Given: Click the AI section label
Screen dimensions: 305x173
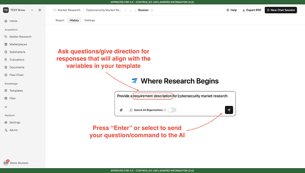Looking at the screenshot, I should click(x=6, y=107).
